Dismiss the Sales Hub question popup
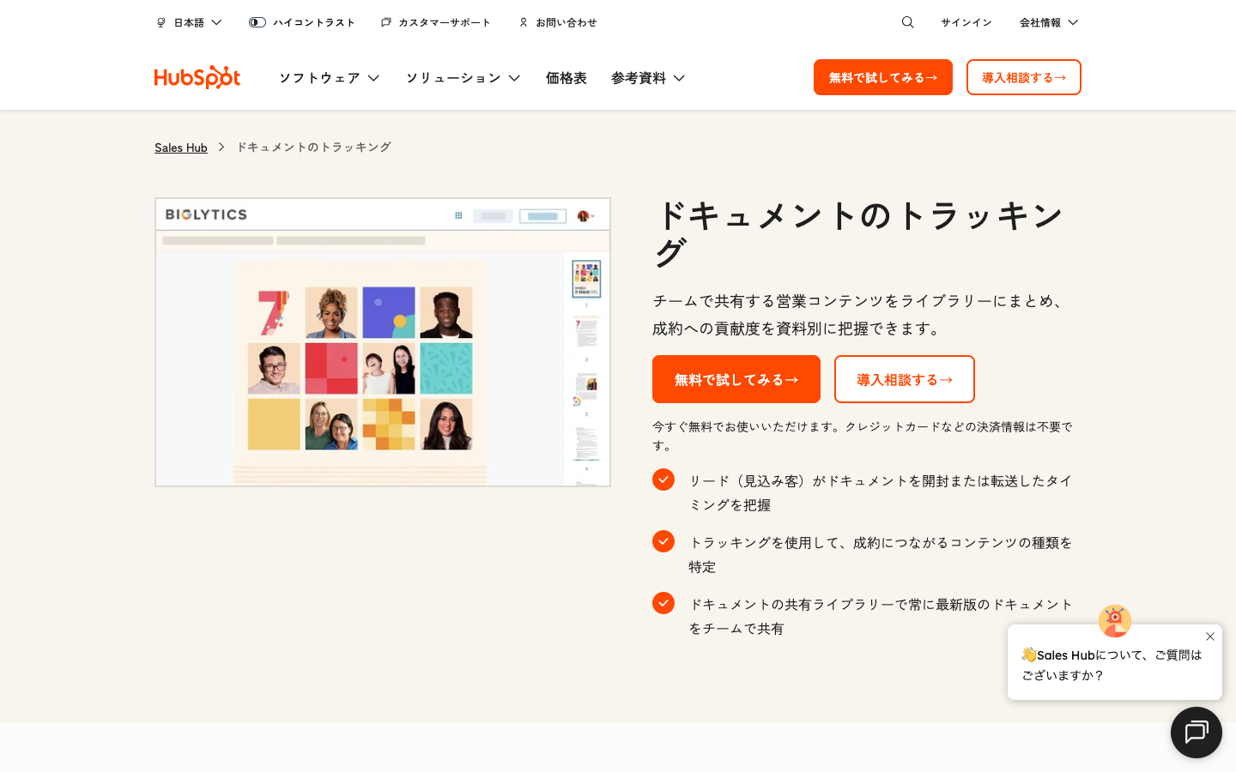 (x=1209, y=636)
